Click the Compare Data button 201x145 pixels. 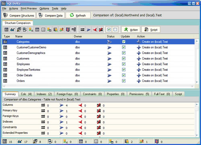pos(51,15)
